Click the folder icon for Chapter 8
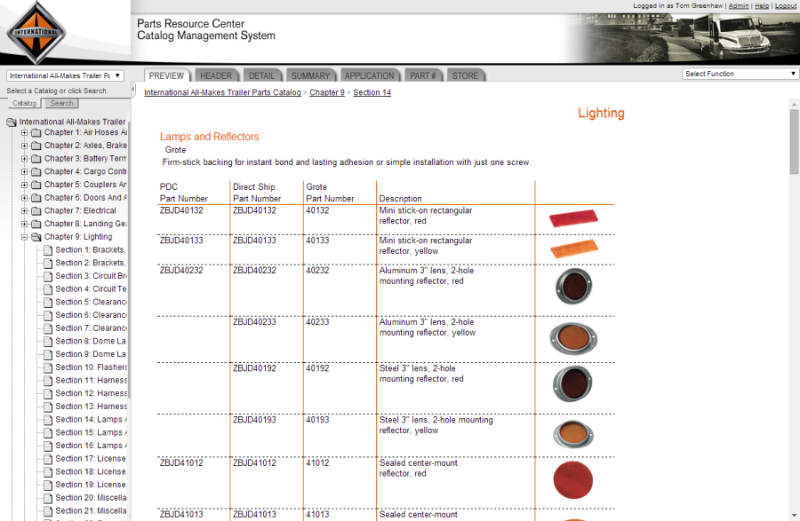 [x=36, y=224]
